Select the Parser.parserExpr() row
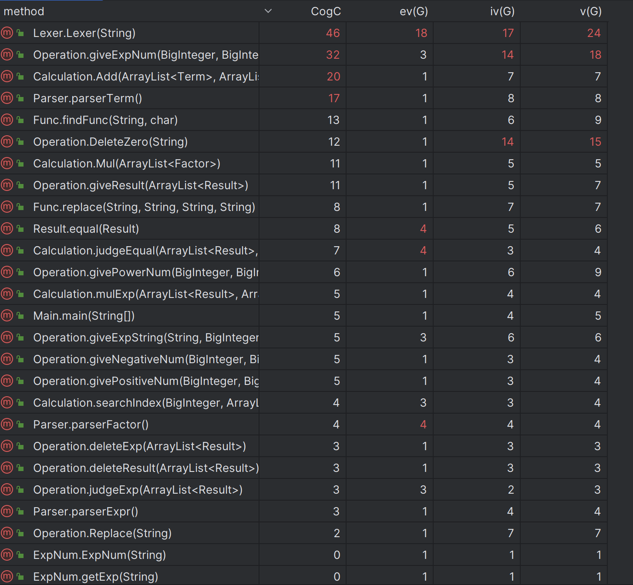Viewport: 633px width, 585px height. [x=303, y=511]
